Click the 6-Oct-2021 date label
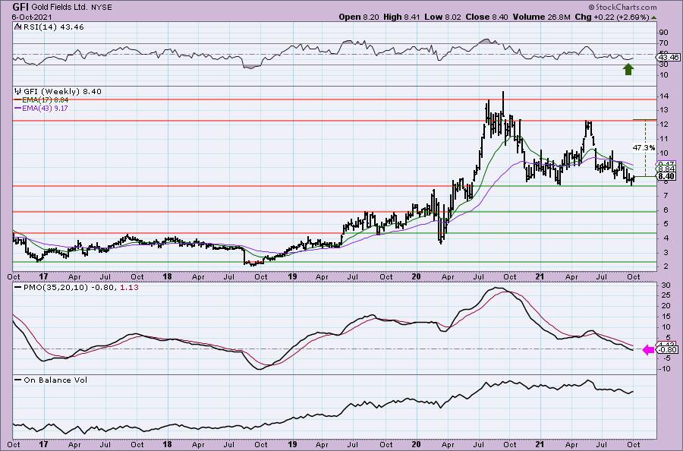The width and height of the screenshot is (683, 451). pos(22,15)
